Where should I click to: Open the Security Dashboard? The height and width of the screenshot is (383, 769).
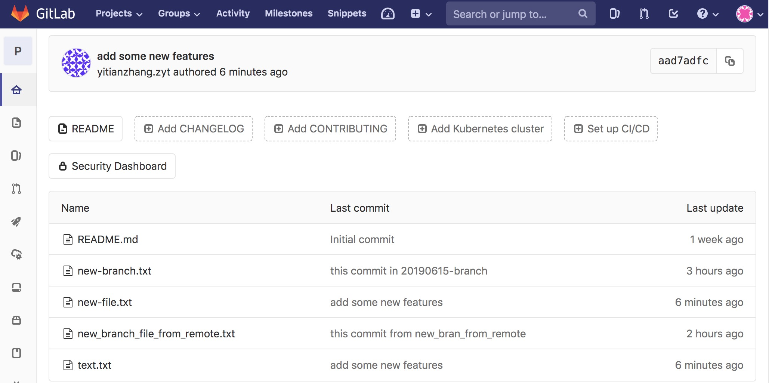(x=112, y=166)
